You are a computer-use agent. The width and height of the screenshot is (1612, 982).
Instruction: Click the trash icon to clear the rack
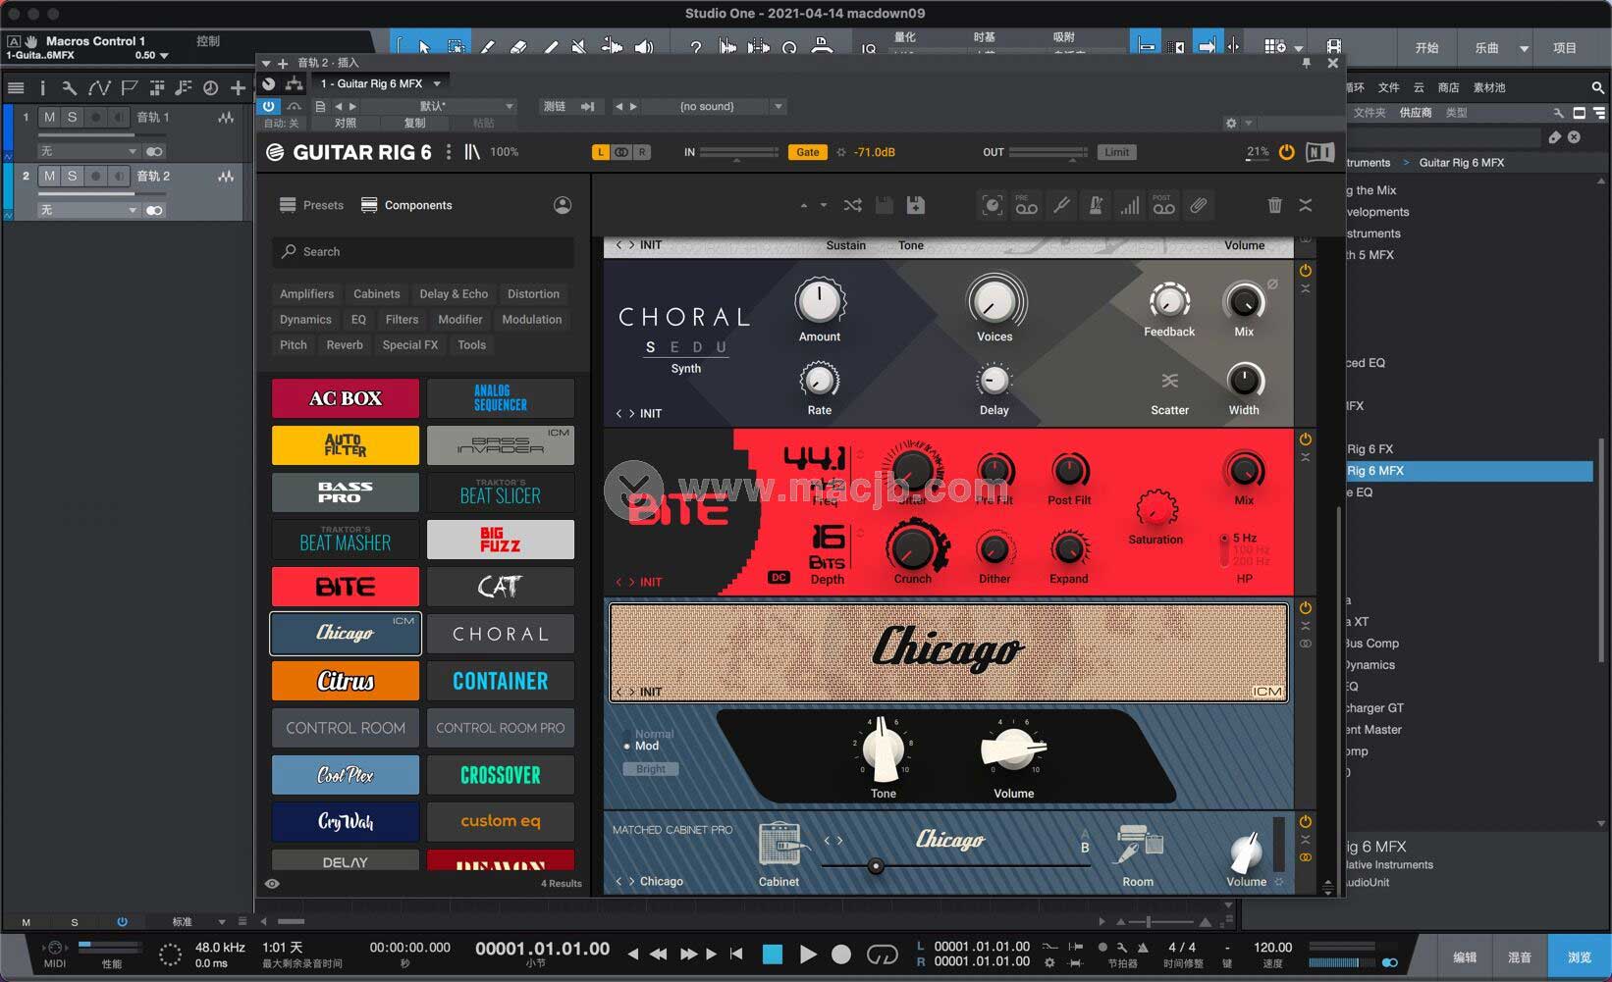1274,205
